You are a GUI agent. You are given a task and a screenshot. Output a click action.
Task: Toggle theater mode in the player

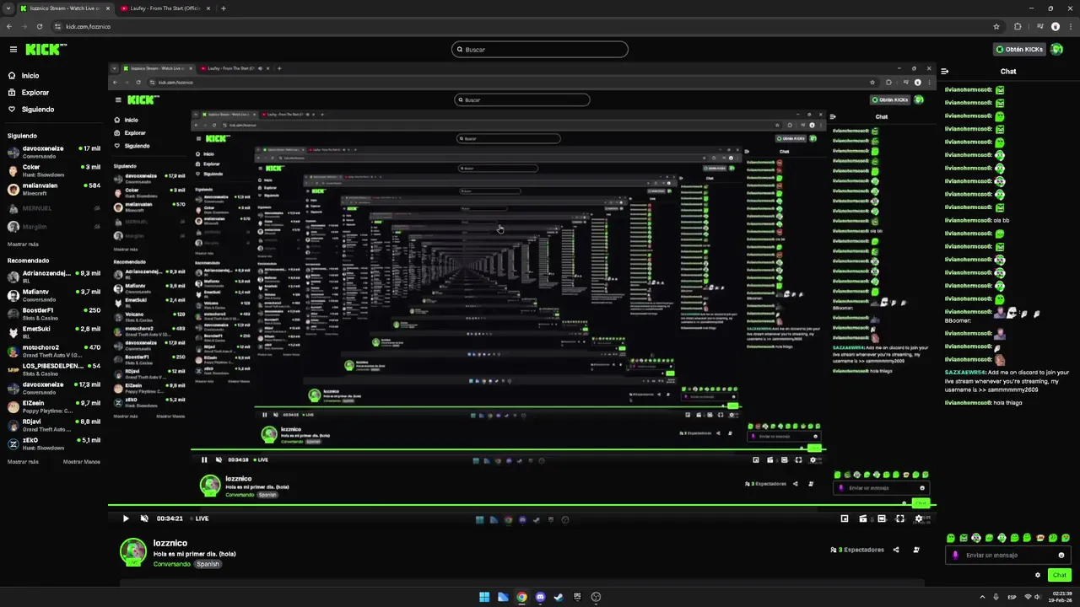point(882,518)
